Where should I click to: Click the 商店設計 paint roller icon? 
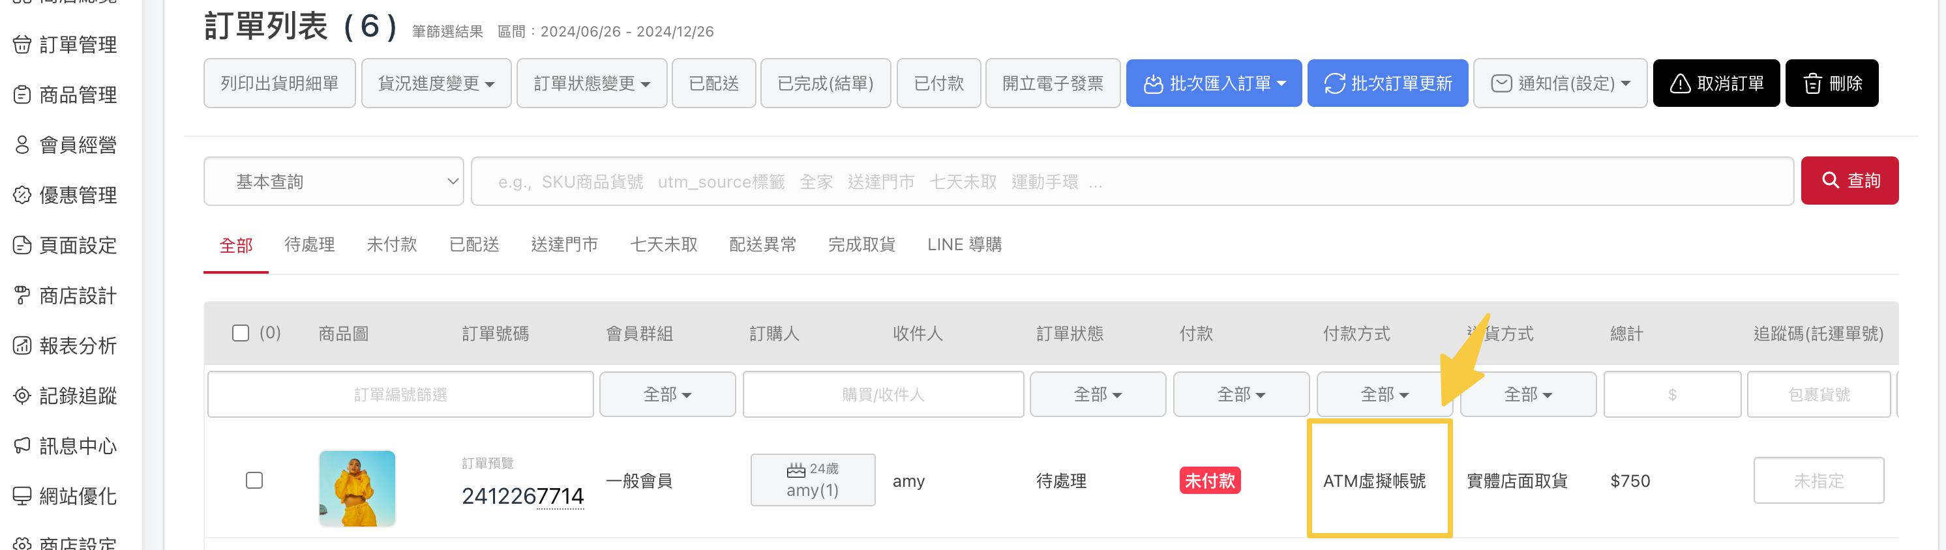coord(22,296)
